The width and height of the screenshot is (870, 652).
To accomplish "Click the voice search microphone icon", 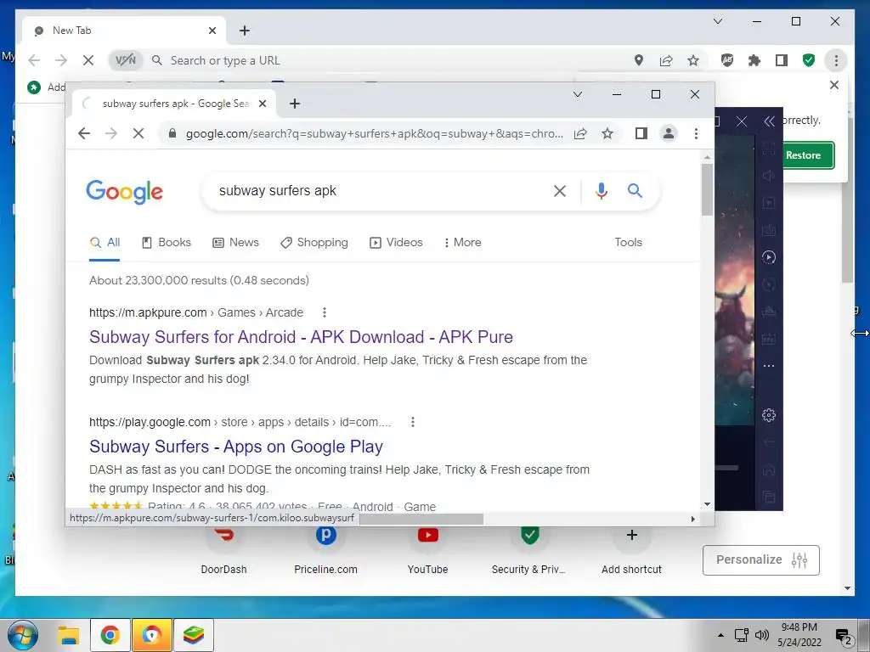I will (x=601, y=191).
